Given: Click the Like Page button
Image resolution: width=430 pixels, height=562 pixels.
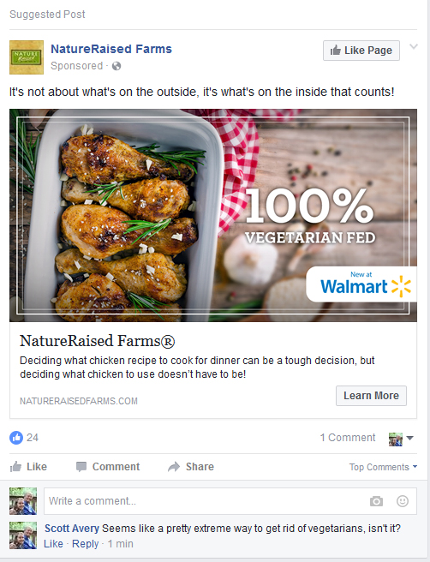Looking at the screenshot, I should (x=361, y=51).
